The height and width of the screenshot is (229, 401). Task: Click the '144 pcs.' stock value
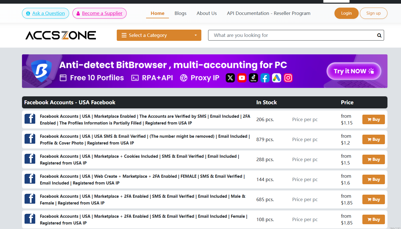click(x=265, y=179)
